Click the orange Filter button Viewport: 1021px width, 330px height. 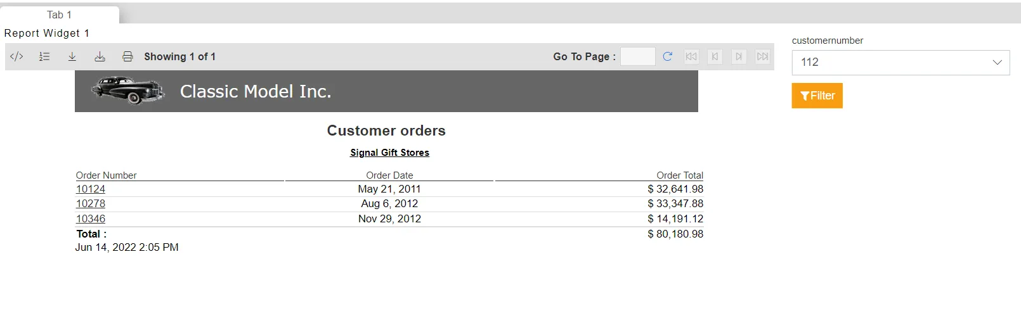[817, 96]
